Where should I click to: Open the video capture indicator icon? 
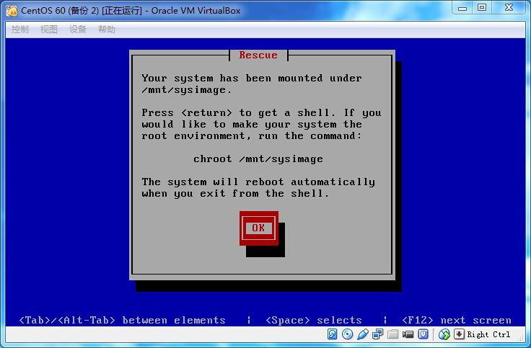tap(408, 334)
